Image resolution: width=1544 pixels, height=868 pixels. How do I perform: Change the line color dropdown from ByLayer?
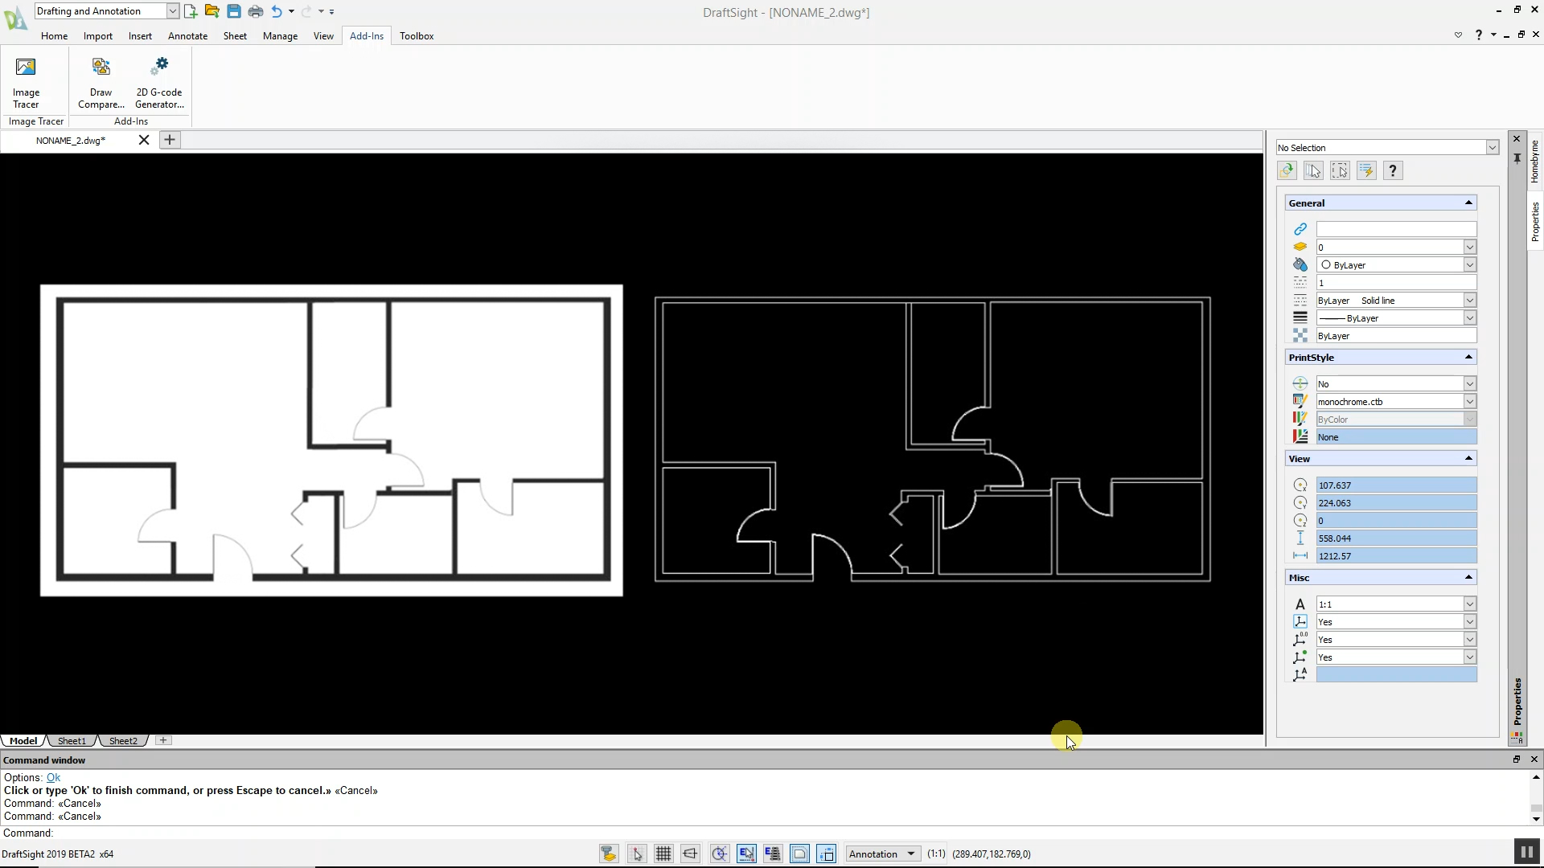[x=1470, y=264]
